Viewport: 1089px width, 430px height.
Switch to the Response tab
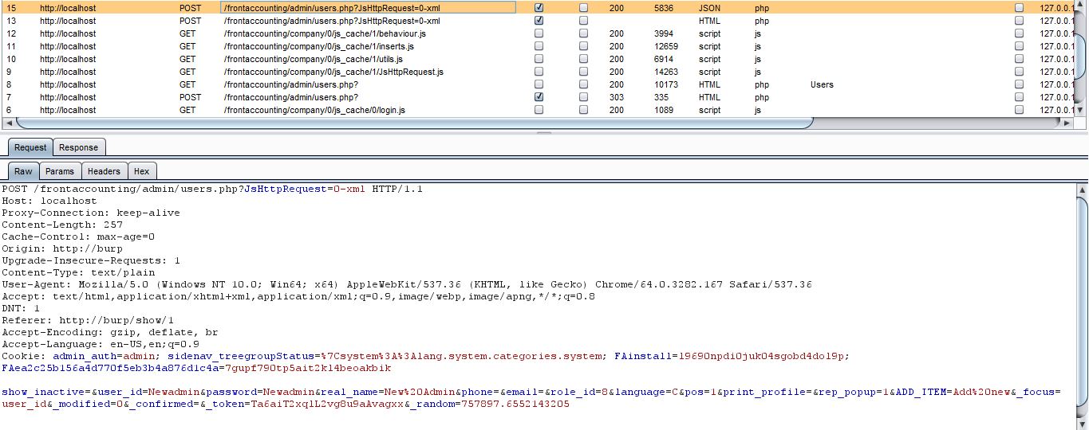78,147
